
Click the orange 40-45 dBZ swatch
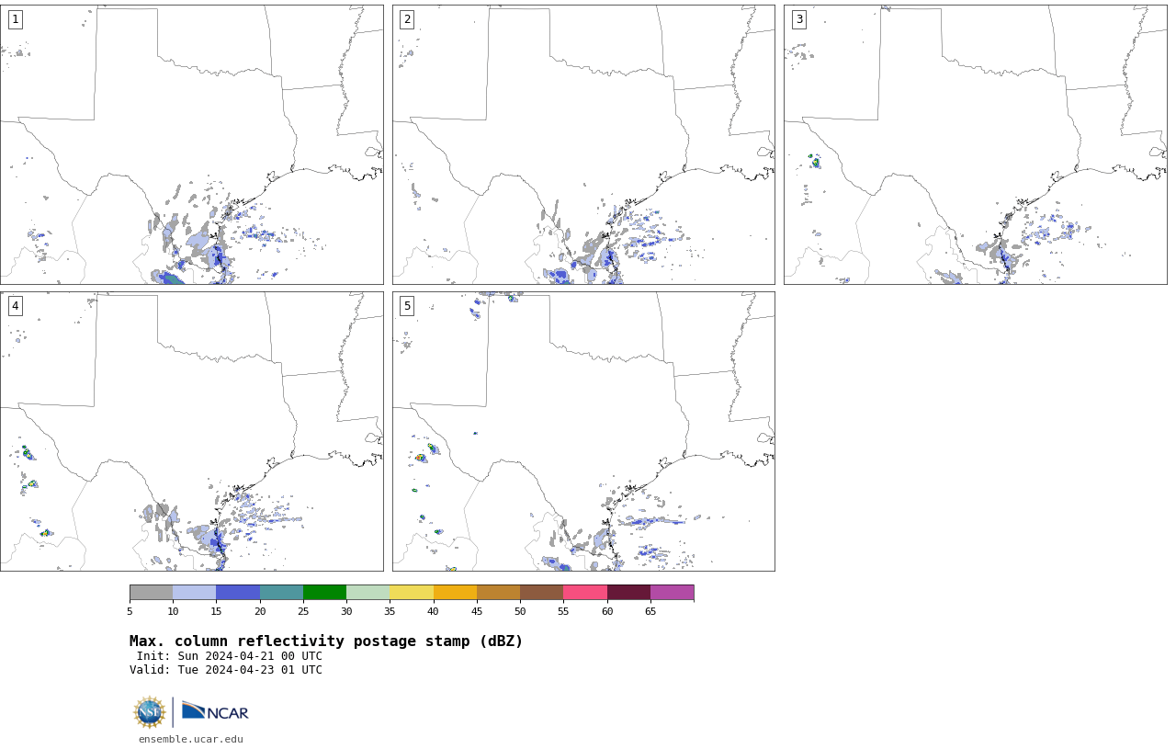(x=455, y=593)
